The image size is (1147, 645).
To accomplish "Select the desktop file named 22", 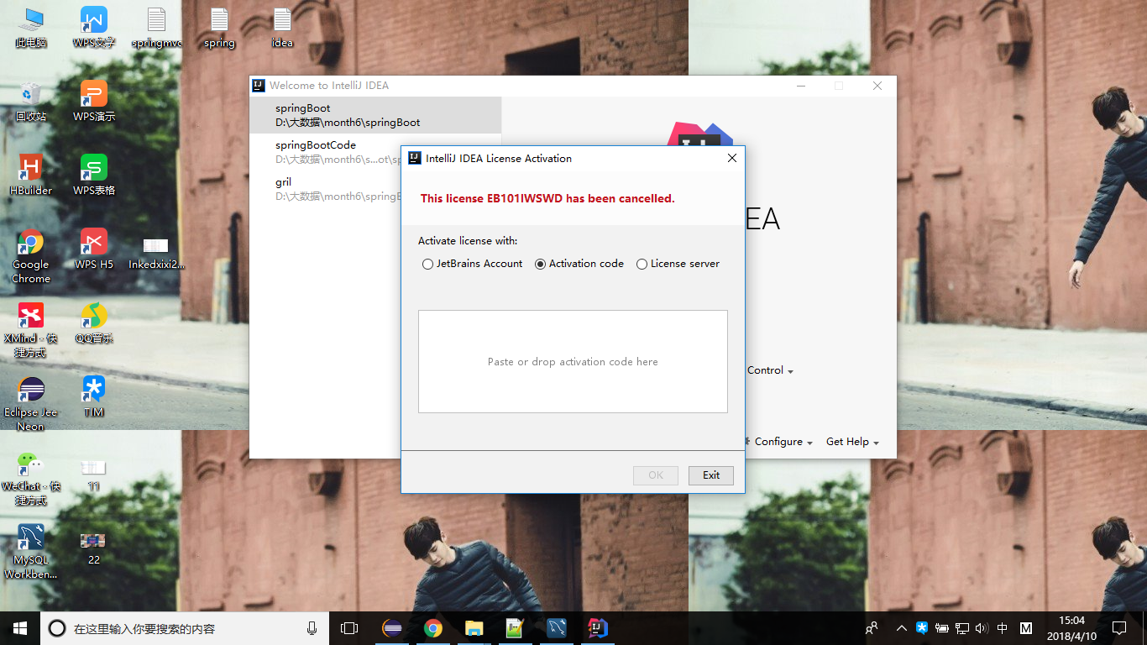I will (x=94, y=548).
